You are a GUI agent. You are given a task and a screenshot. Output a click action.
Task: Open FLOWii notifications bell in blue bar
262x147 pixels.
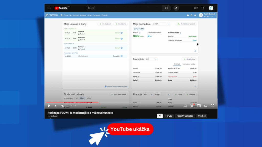195,15
